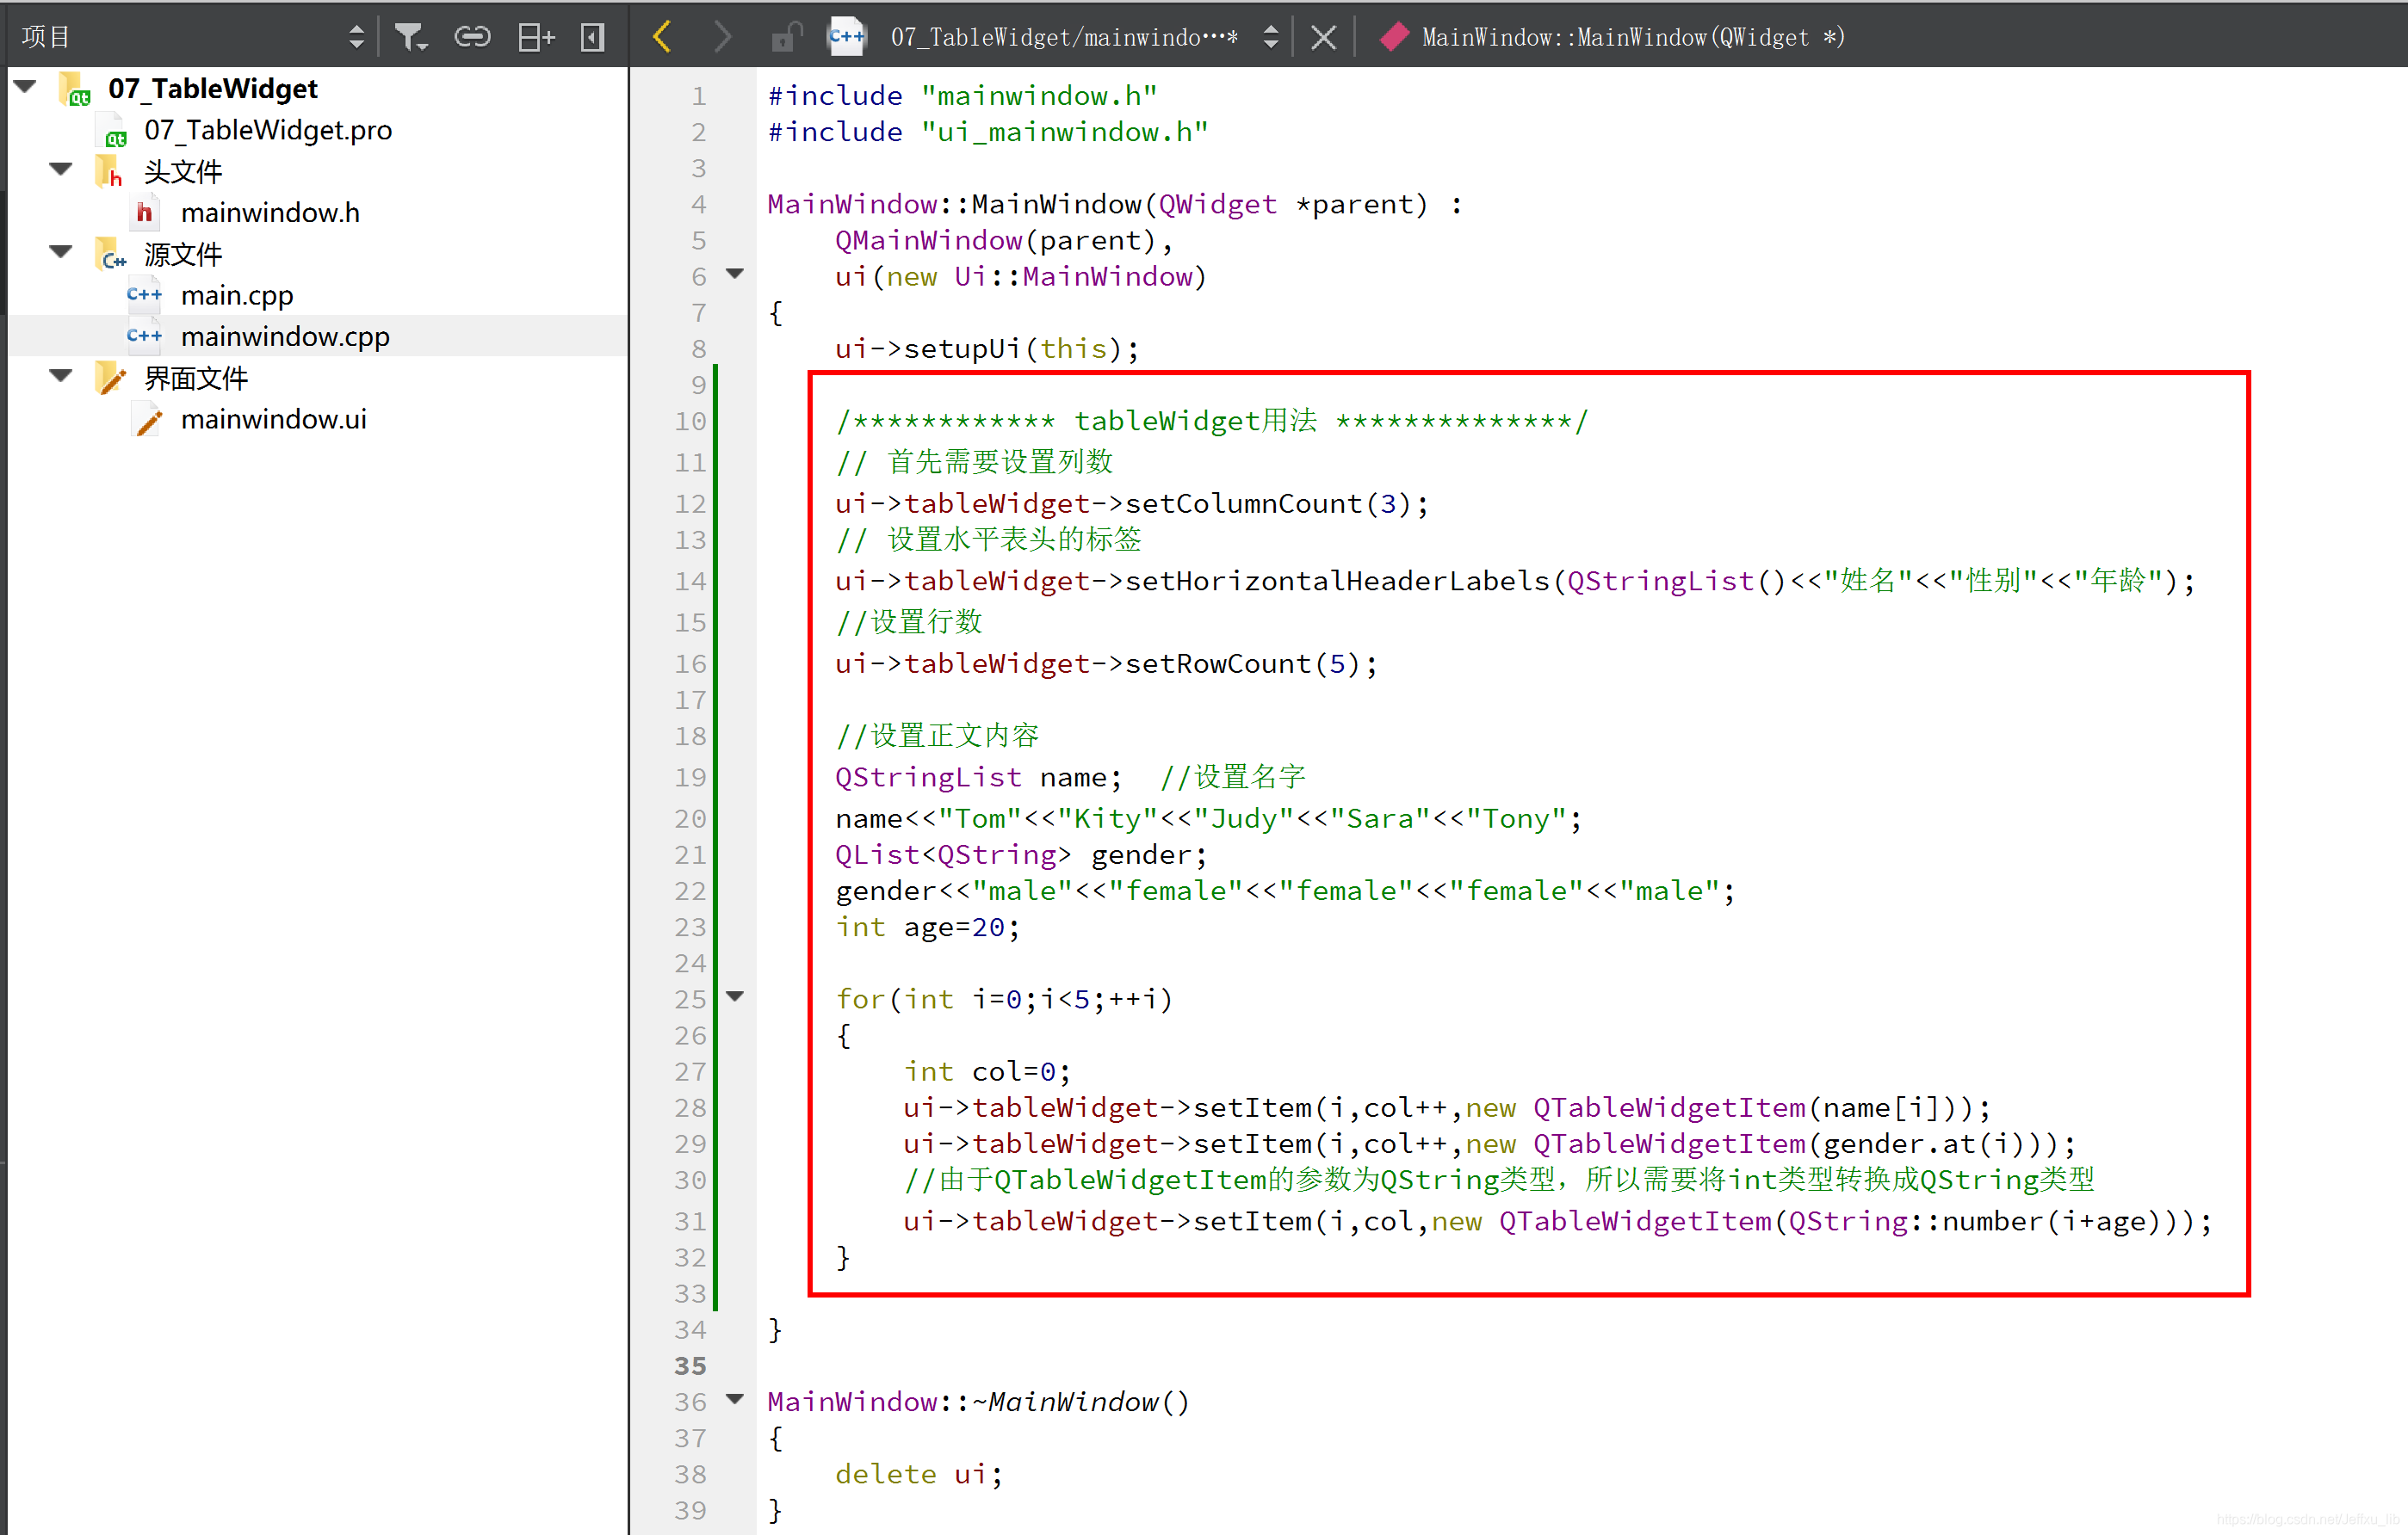Close the current document with X icon
The width and height of the screenshot is (2408, 1535).
pos(1323,38)
